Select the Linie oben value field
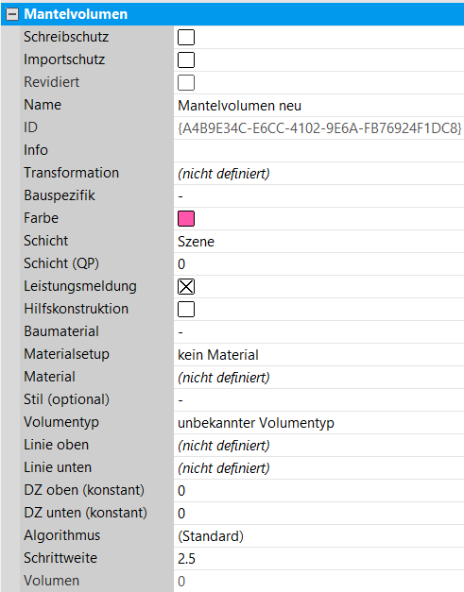464x592 pixels. [x=318, y=445]
